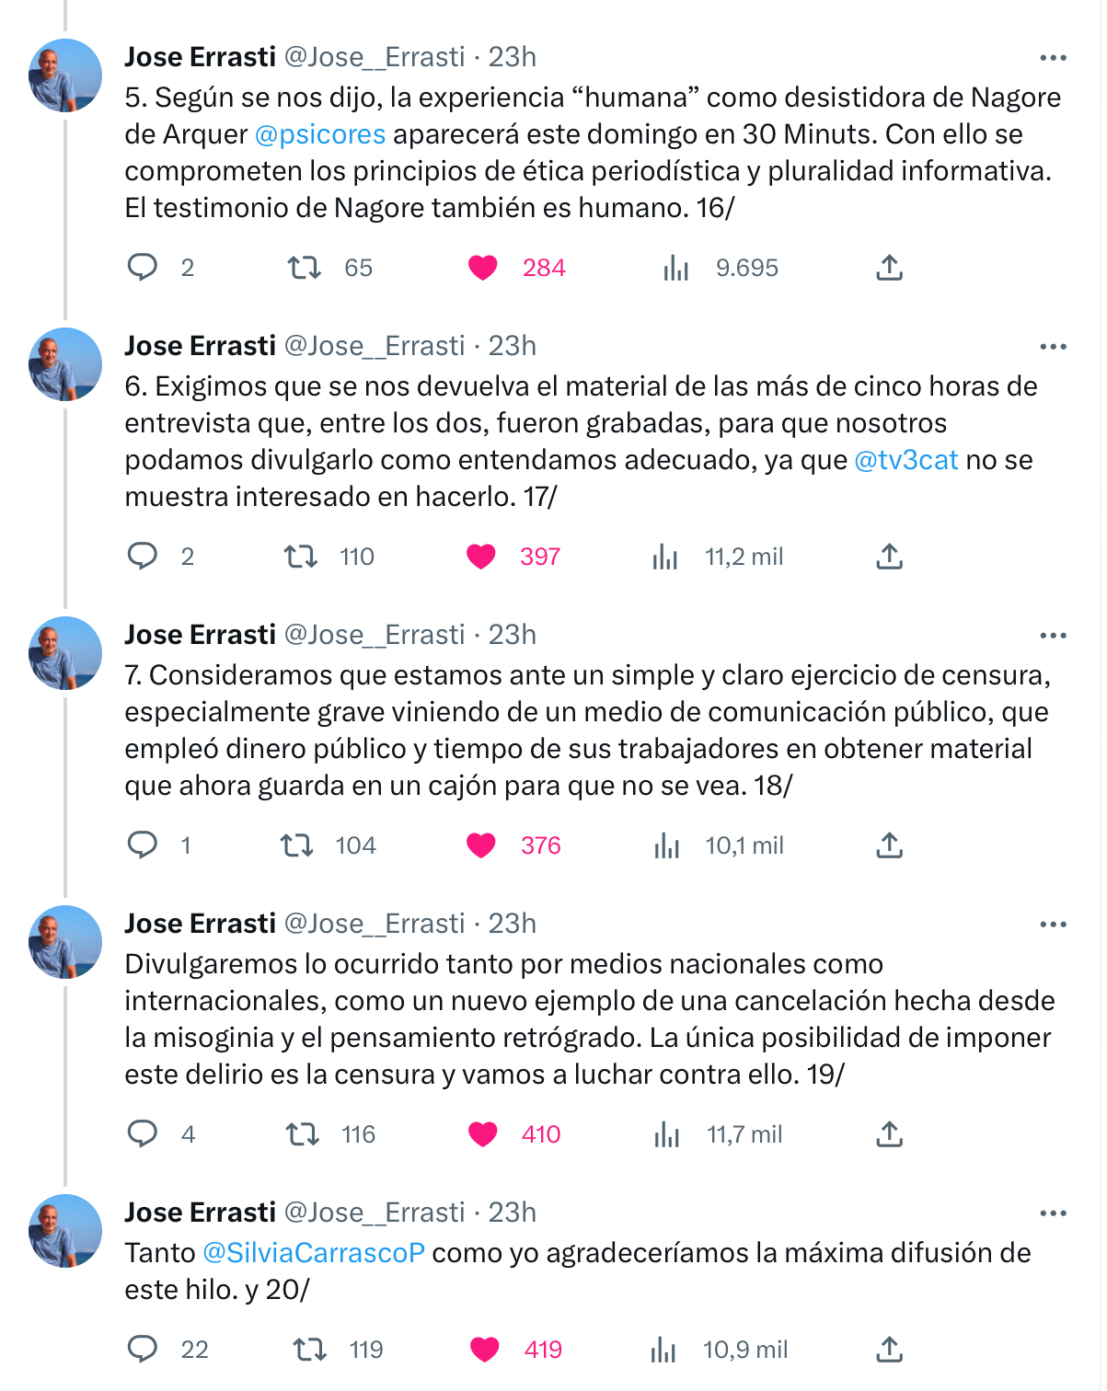The width and height of the screenshot is (1107, 1391).
Task: Share the tweet ending in 'y 20/'
Action: 889,1350
